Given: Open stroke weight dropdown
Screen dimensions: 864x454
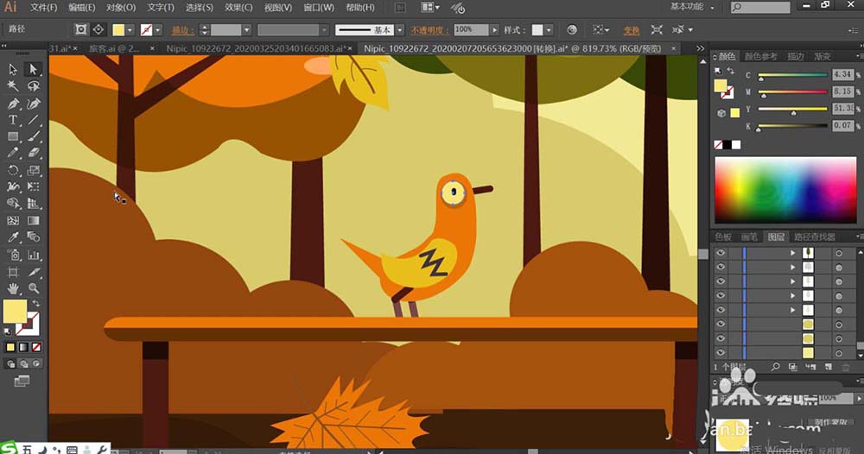Looking at the screenshot, I should pos(246,29).
